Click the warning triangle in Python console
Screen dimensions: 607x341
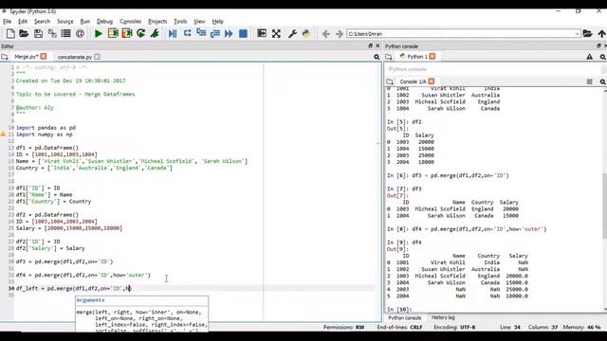[589, 57]
